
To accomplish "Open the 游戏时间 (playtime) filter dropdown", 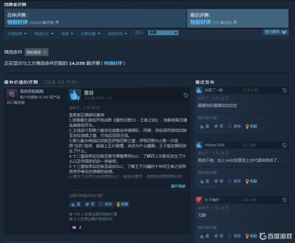I will [x=118, y=34].
